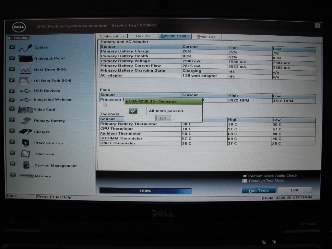This screenshot has width=332, height=249.
Task: Click Primary Battery Thermistor row
Action: (x=207, y=124)
